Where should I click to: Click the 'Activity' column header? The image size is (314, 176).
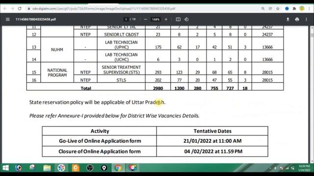pos(100,131)
